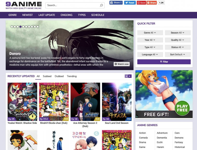Click the Soul Land poster thumbnail
This screenshot has height=150, width=197.
[117, 102]
